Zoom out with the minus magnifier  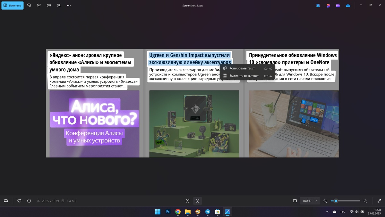pos(325,201)
